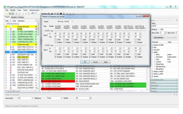Click the G icon on EXCL. HEEL TAKE-UP row

point(11,67)
